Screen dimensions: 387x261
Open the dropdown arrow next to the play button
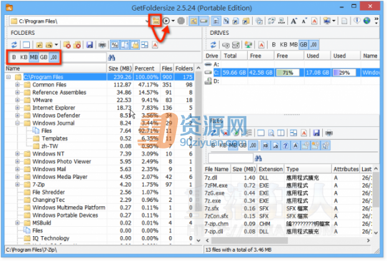pos(173,21)
